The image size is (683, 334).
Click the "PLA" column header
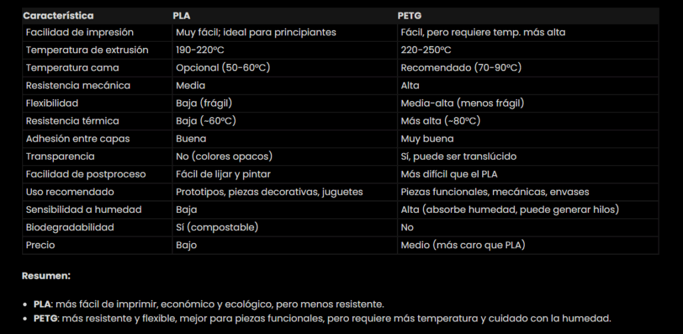[x=182, y=15]
